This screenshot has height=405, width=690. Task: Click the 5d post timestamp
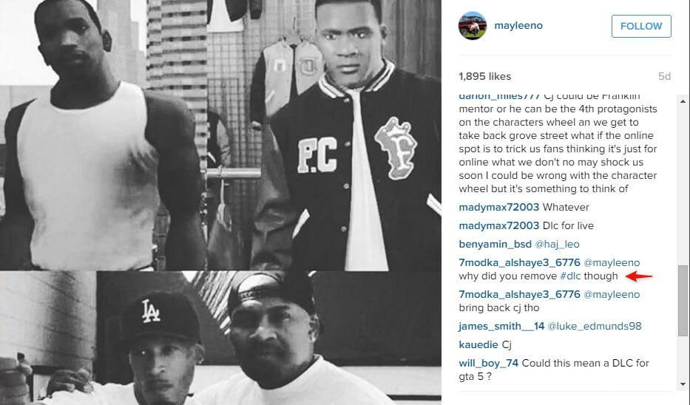coord(664,77)
